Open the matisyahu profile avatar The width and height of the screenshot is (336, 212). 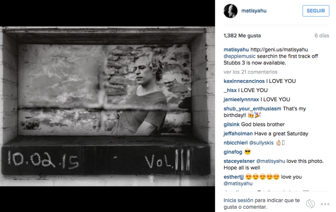coord(231,11)
